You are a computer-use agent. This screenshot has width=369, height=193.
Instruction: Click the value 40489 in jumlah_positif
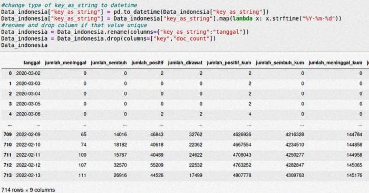157,155
